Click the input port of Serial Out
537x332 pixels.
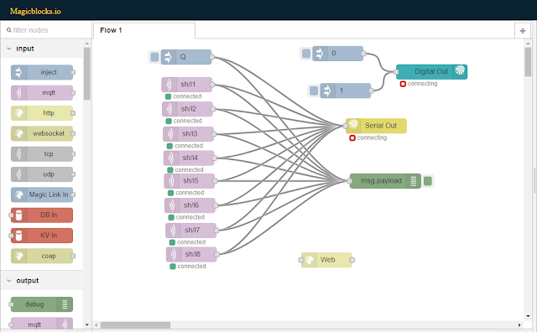pos(346,126)
